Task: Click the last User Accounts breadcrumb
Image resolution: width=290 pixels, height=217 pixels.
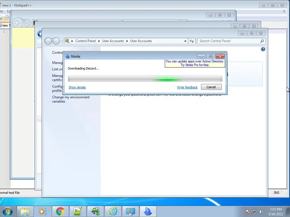Action: (141, 41)
